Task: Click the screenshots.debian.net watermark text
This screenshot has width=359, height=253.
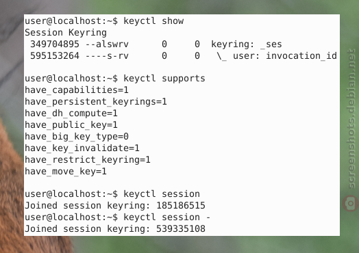Action: [351, 118]
